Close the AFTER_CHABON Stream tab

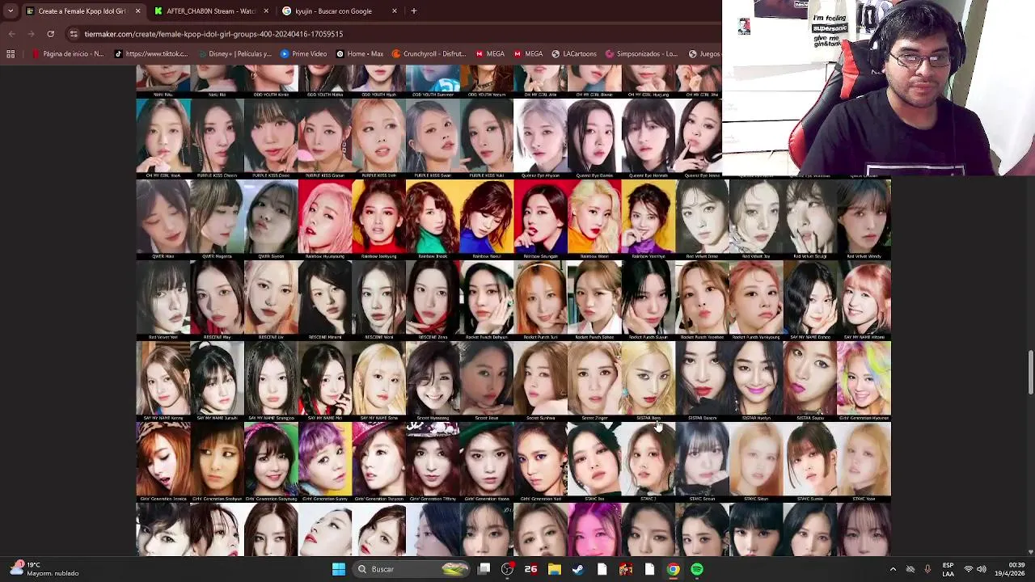(266, 11)
